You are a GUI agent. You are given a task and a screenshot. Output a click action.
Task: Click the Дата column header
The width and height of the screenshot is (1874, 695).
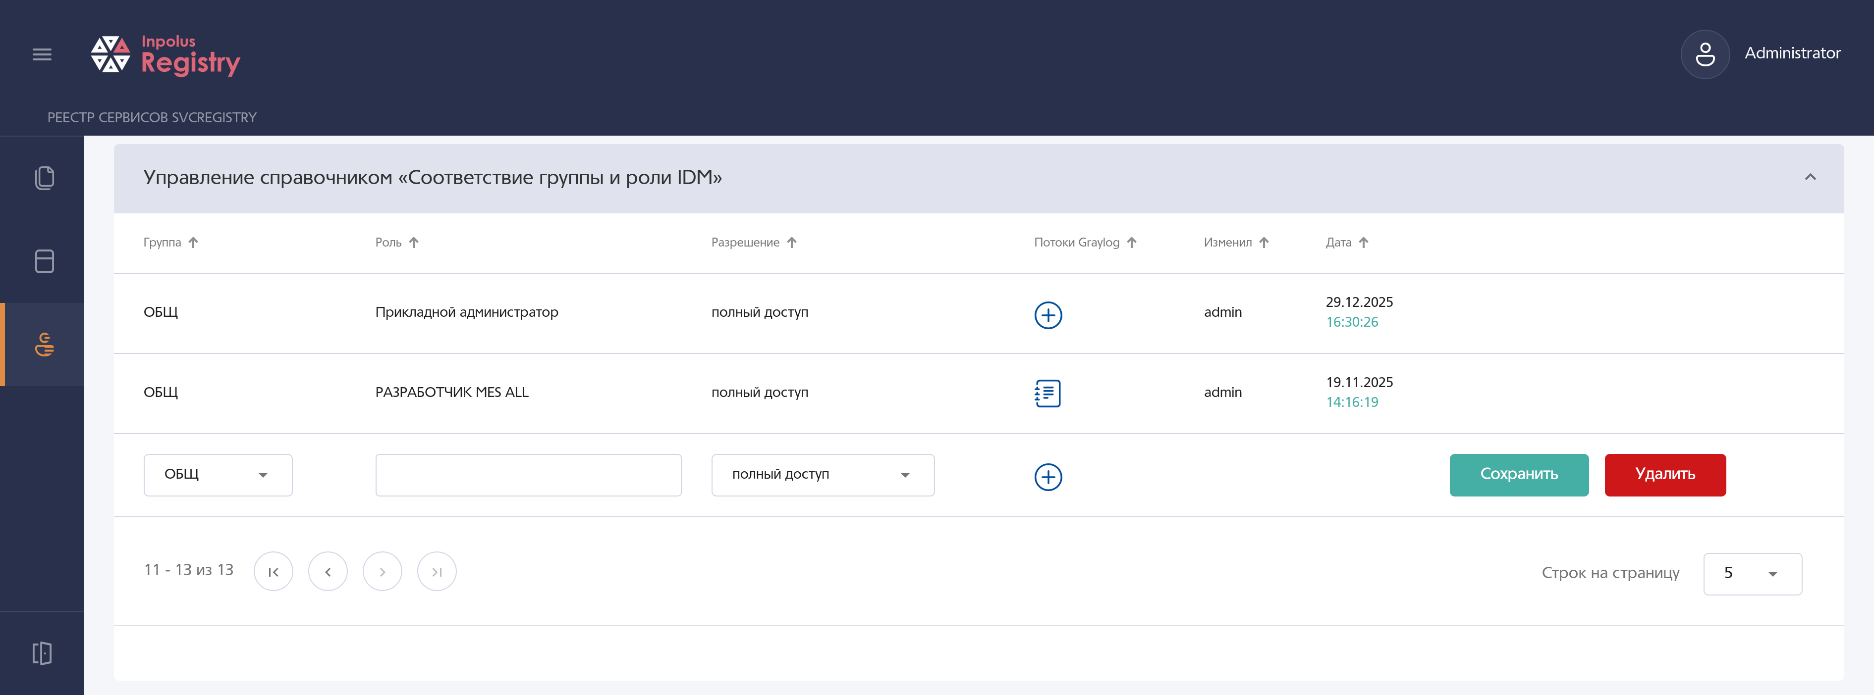pos(1338,243)
